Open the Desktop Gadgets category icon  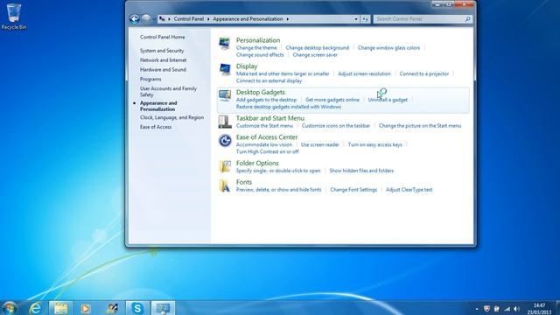225,95
